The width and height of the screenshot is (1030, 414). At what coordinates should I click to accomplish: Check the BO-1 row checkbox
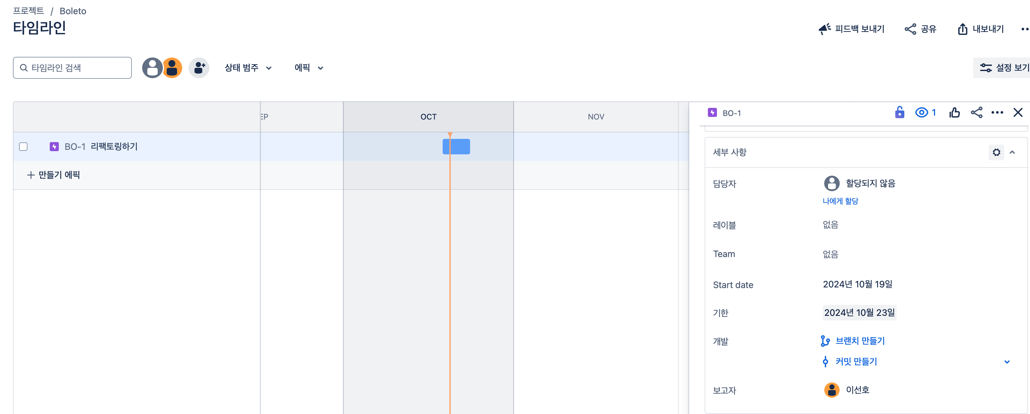click(24, 147)
